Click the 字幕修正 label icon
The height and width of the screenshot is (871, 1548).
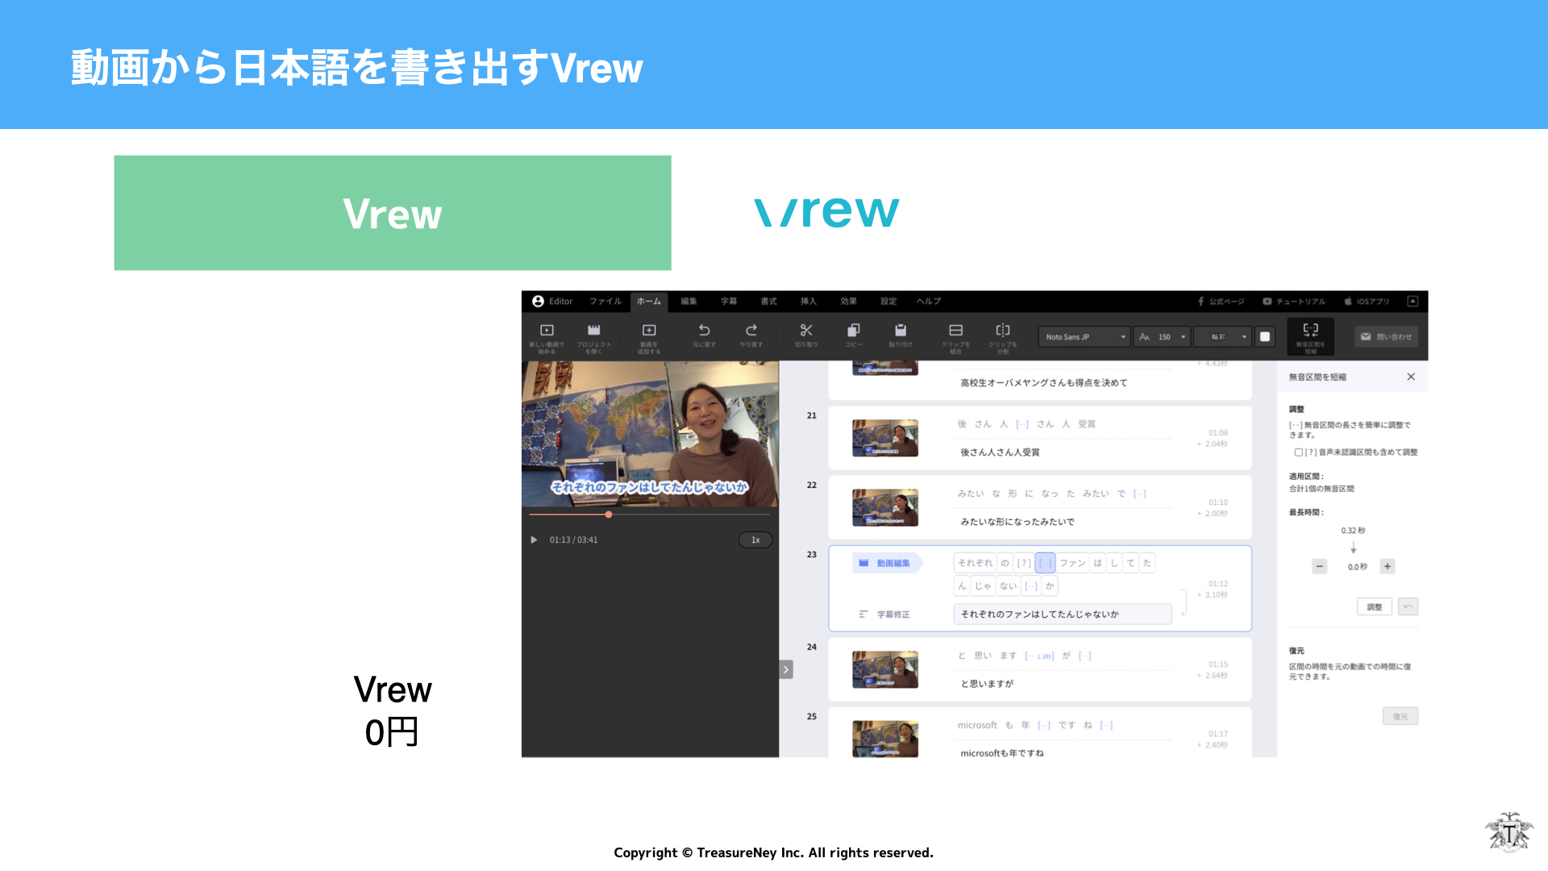tap(863, 615)
